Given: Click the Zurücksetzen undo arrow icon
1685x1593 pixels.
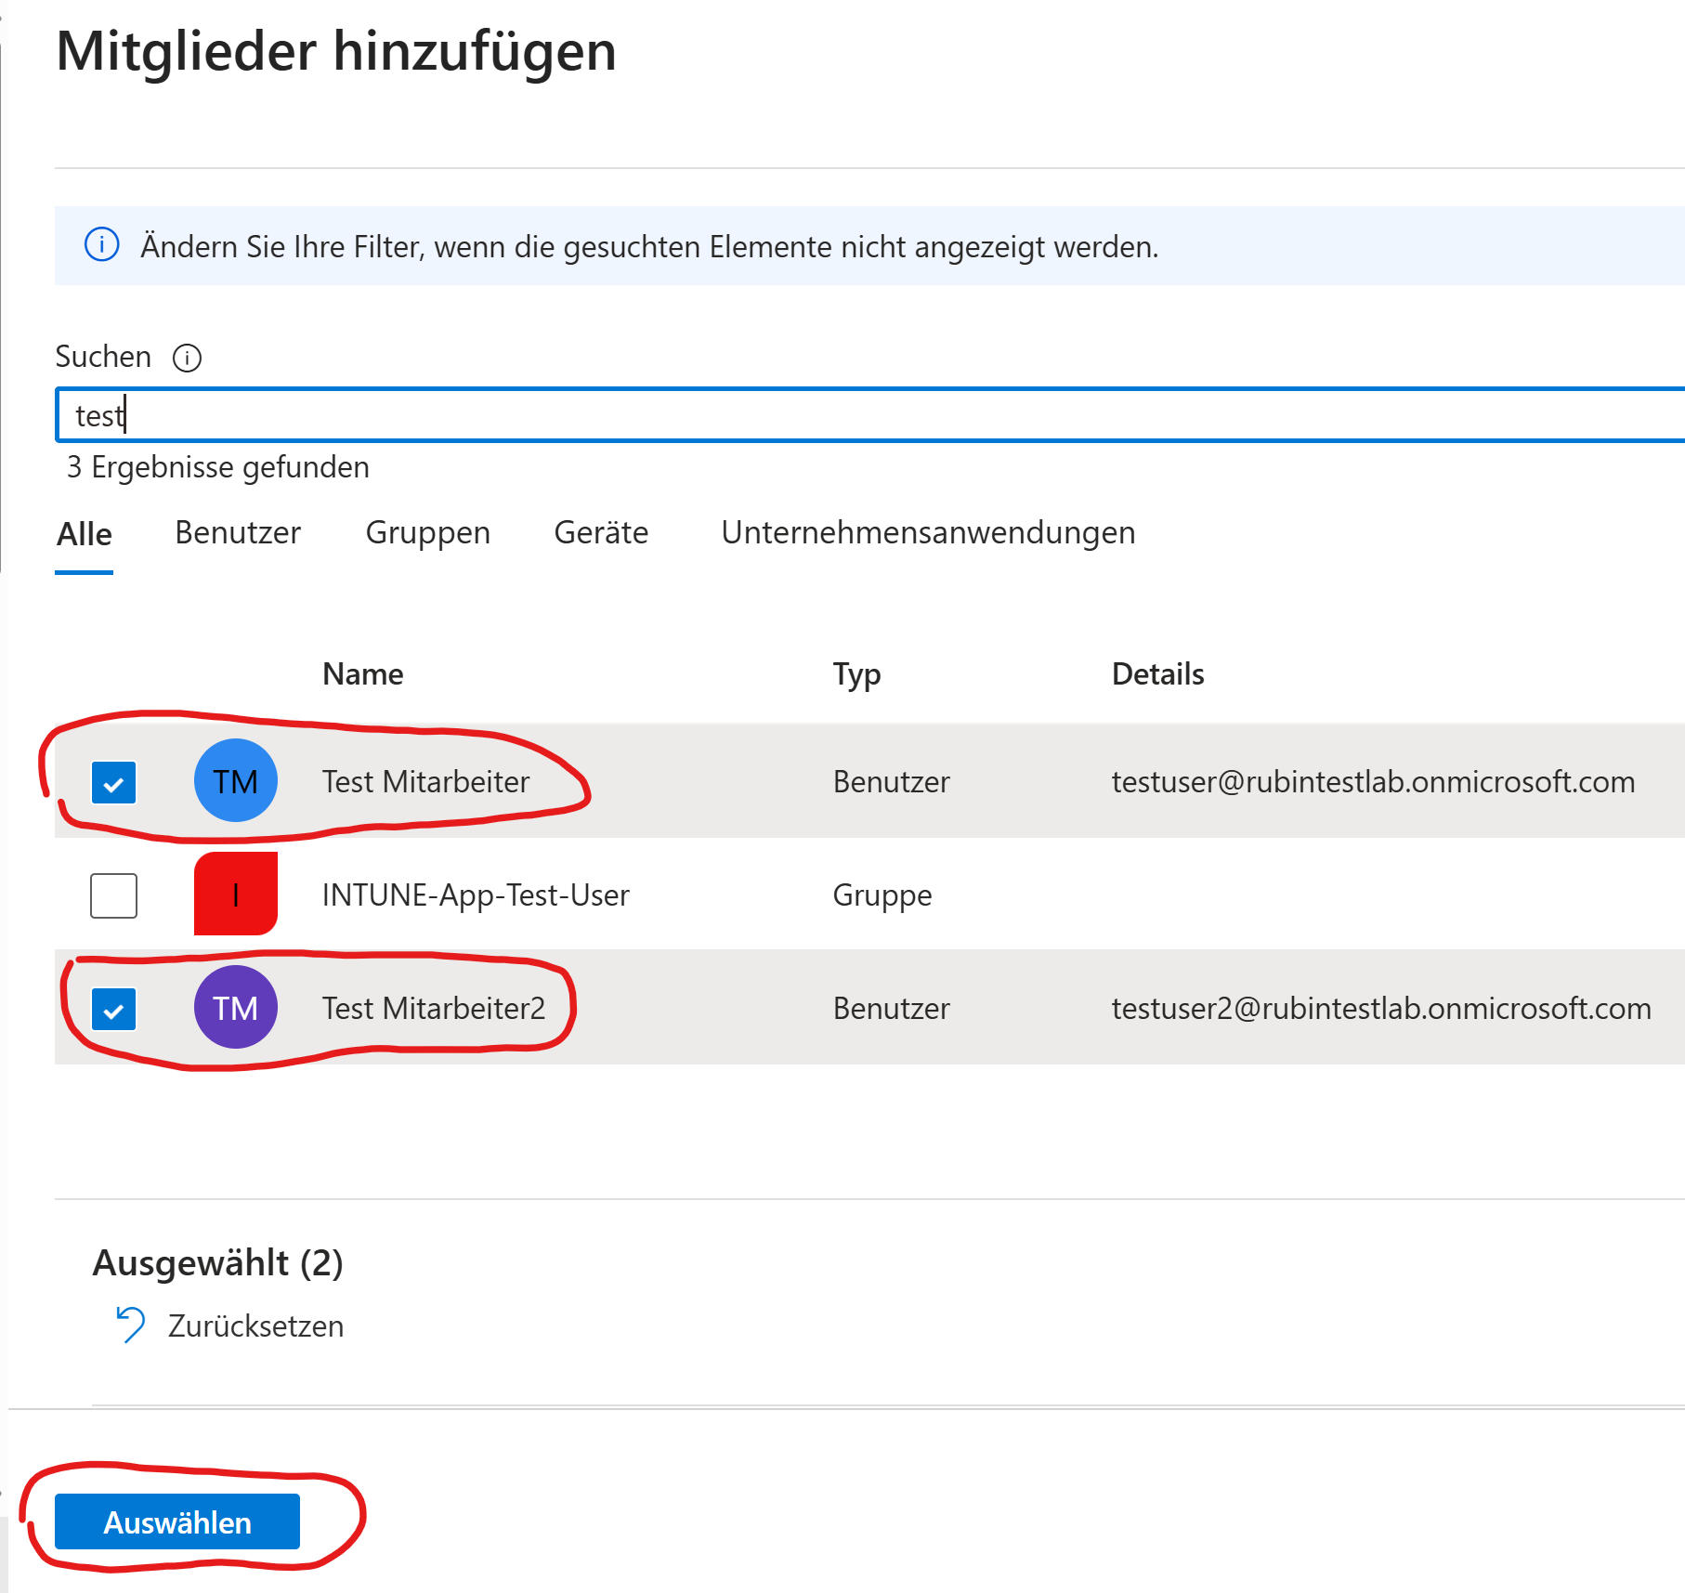Looking at the screenshot, I should [130, 1325].
